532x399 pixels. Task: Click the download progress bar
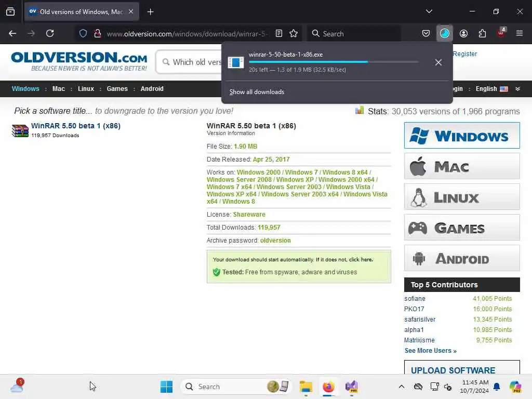[334, 62]
